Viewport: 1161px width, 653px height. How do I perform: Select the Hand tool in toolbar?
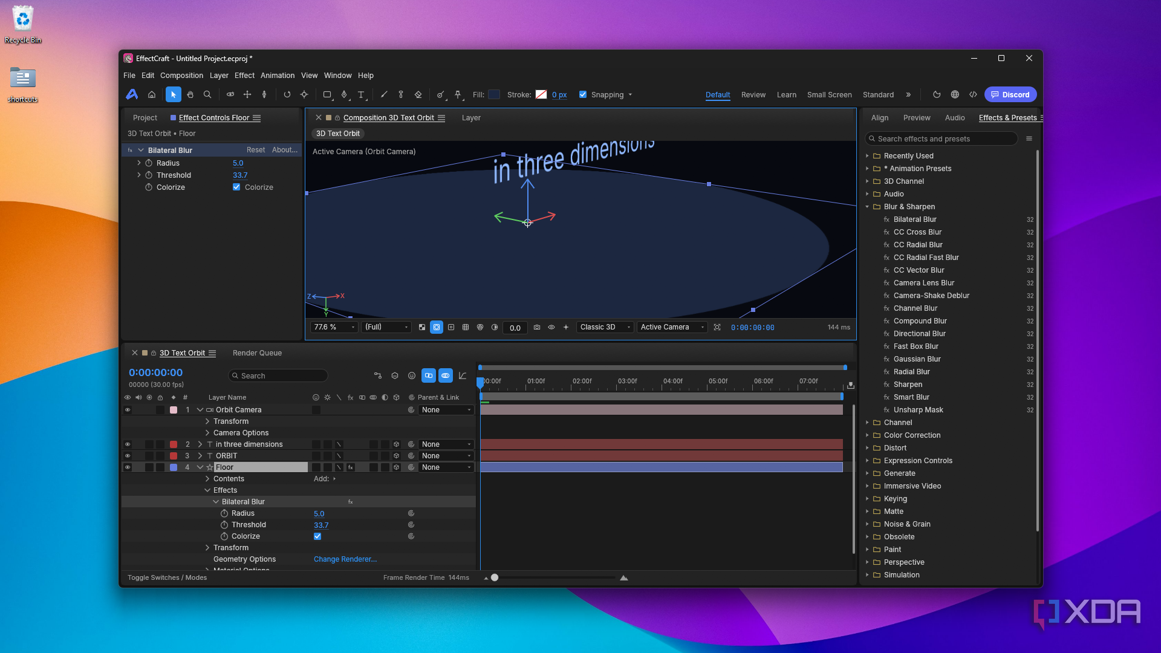190,95
